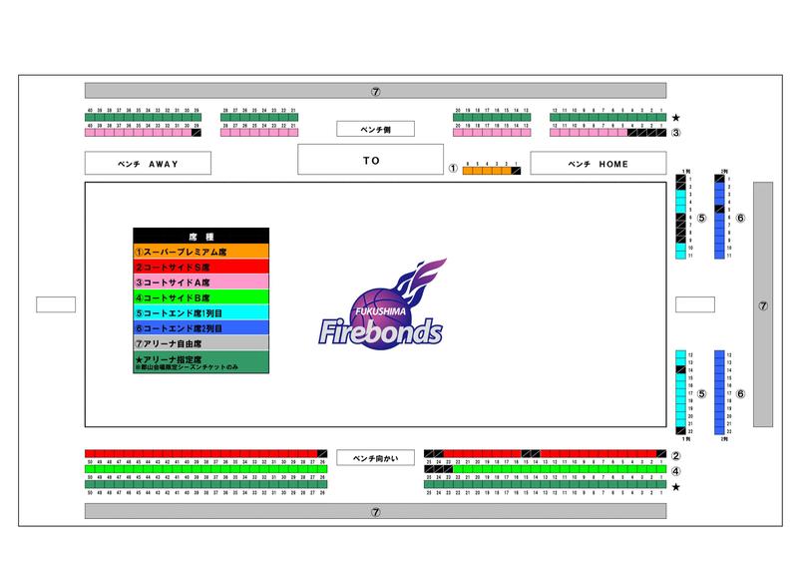The width and height of the screenshot is (798, 565).
Task: Select the bottom-left red seat row 50-26
Action: pyautogui.click(x=206, y=453)
